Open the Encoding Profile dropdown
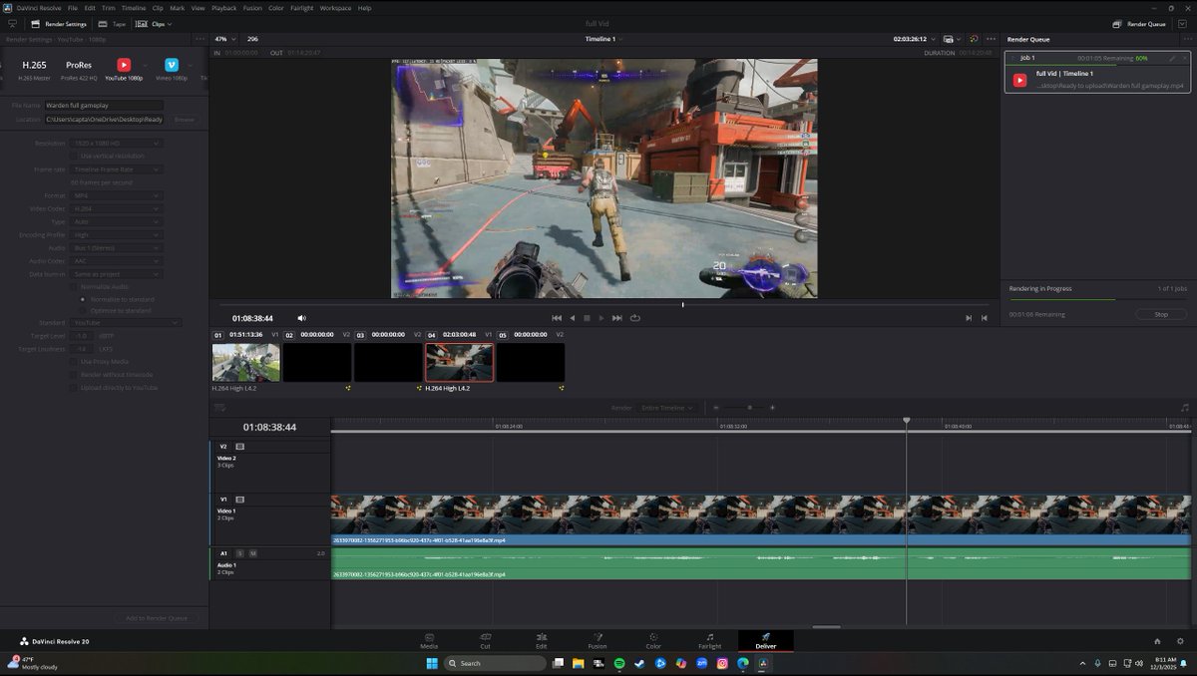 click(x=117, y=234)
